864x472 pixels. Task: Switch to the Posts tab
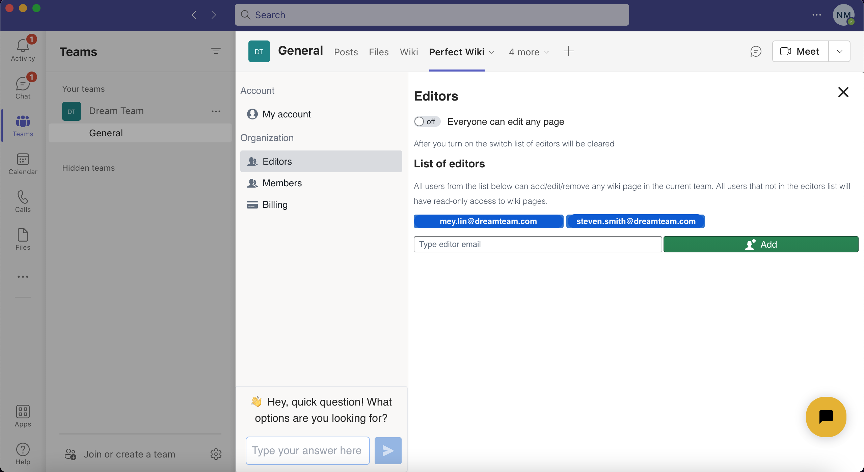tap(346, 52)
